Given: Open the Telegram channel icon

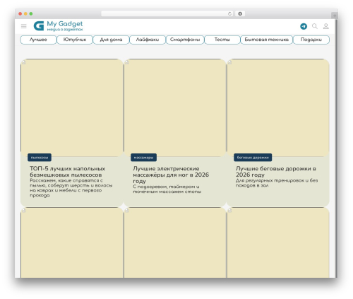Looking at the screenshot, I should (304, 26).
